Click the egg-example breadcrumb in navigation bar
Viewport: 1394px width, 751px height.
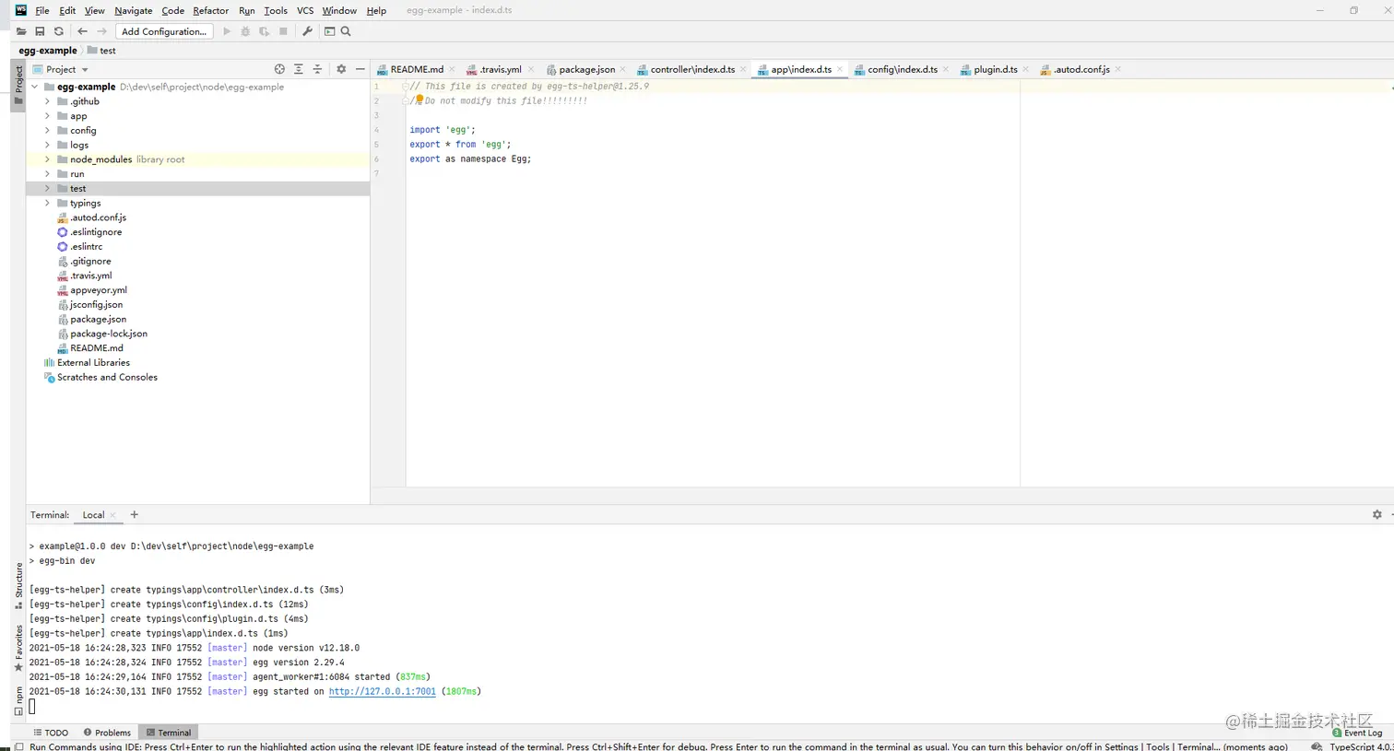coord(48,51)
